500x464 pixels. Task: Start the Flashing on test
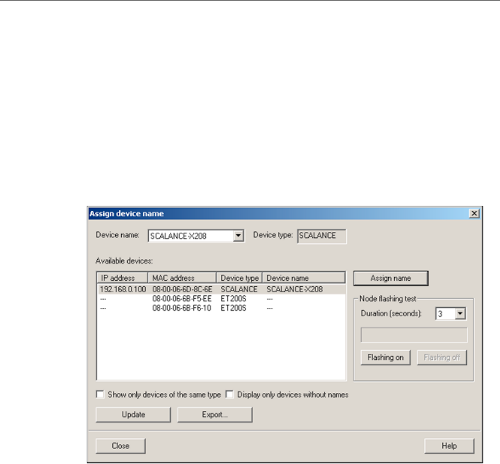pos(385,357)
